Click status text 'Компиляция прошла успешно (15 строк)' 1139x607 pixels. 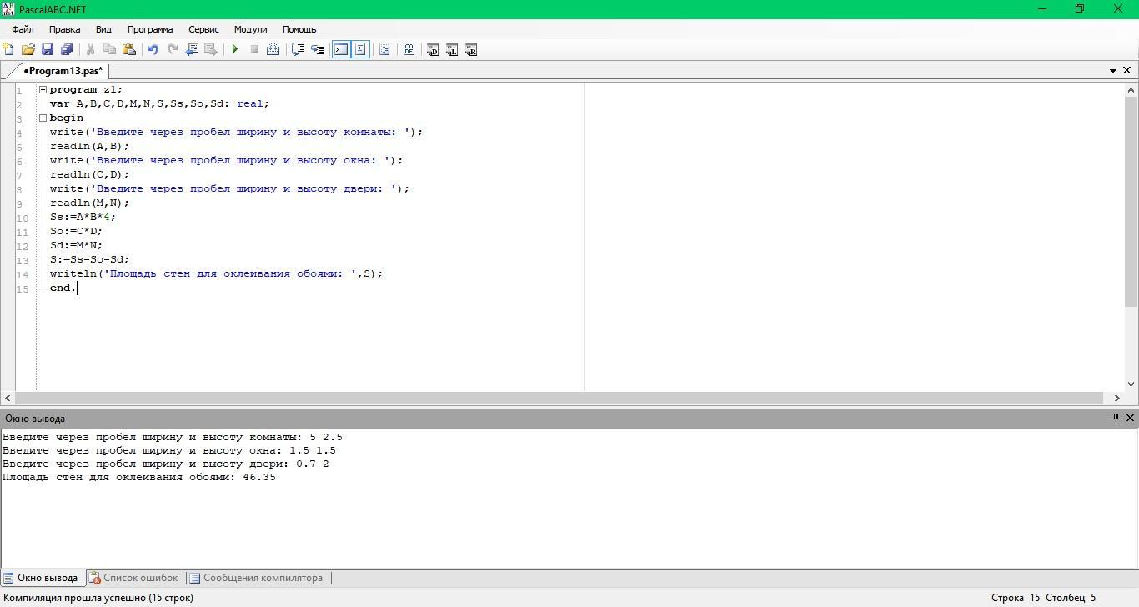pyautogui.click(x=98, y=598)
